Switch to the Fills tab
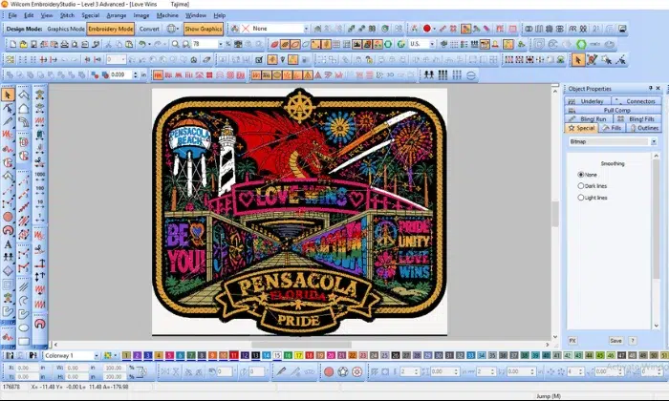669x401 pixels. pos(612,128)
